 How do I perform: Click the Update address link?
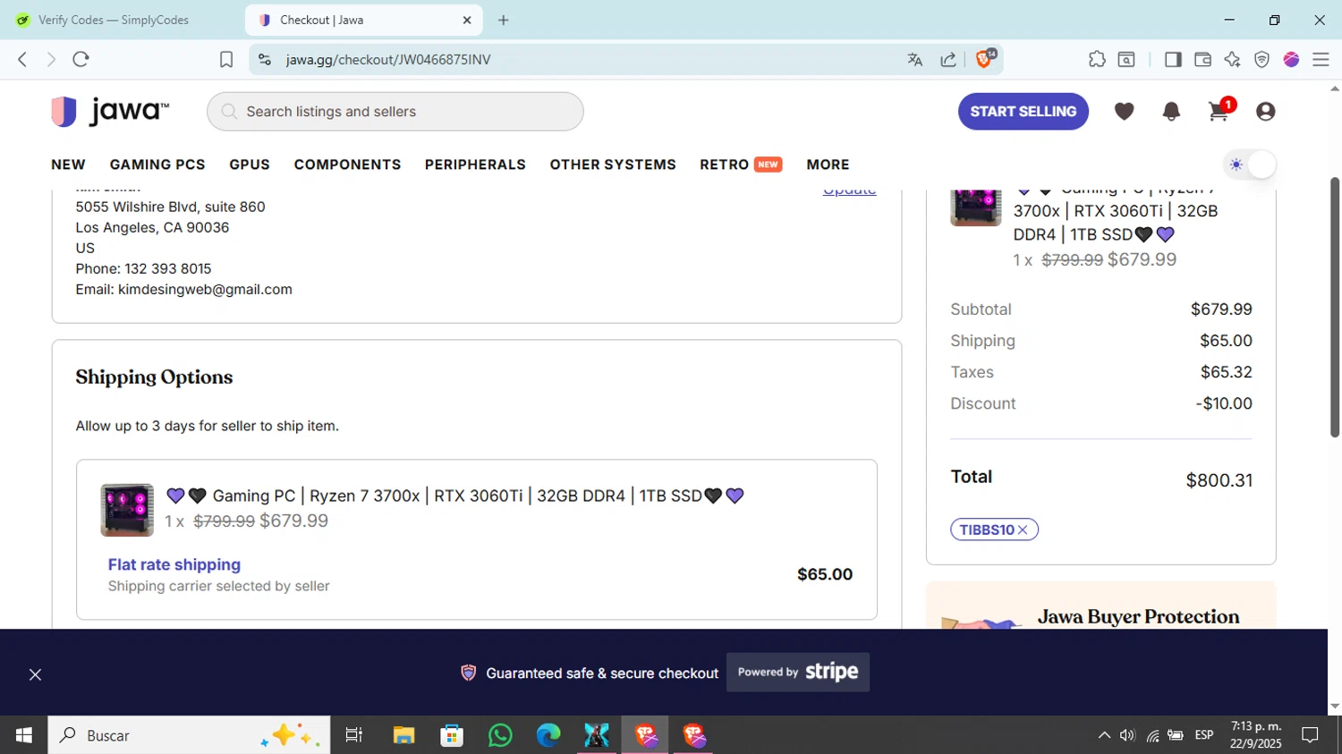click(x=849, y=191)
